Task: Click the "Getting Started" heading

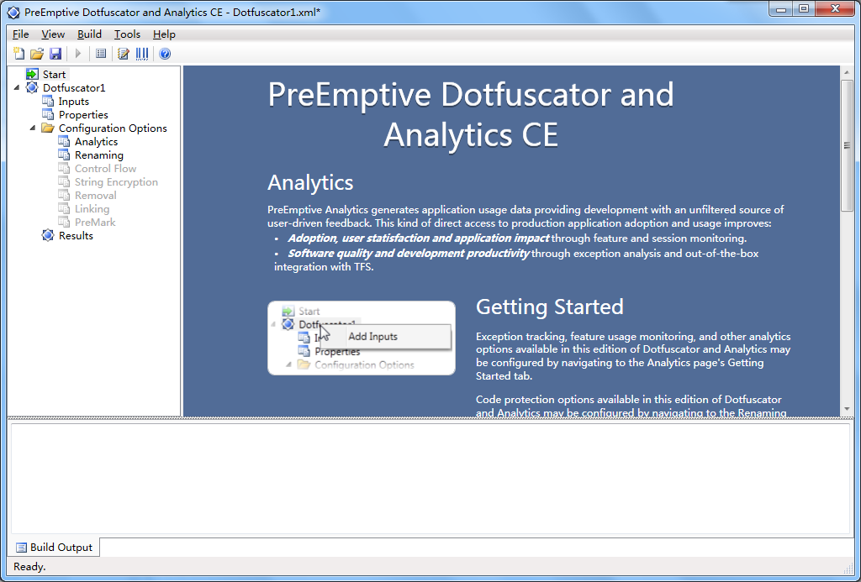Action: tap(550, 307)
